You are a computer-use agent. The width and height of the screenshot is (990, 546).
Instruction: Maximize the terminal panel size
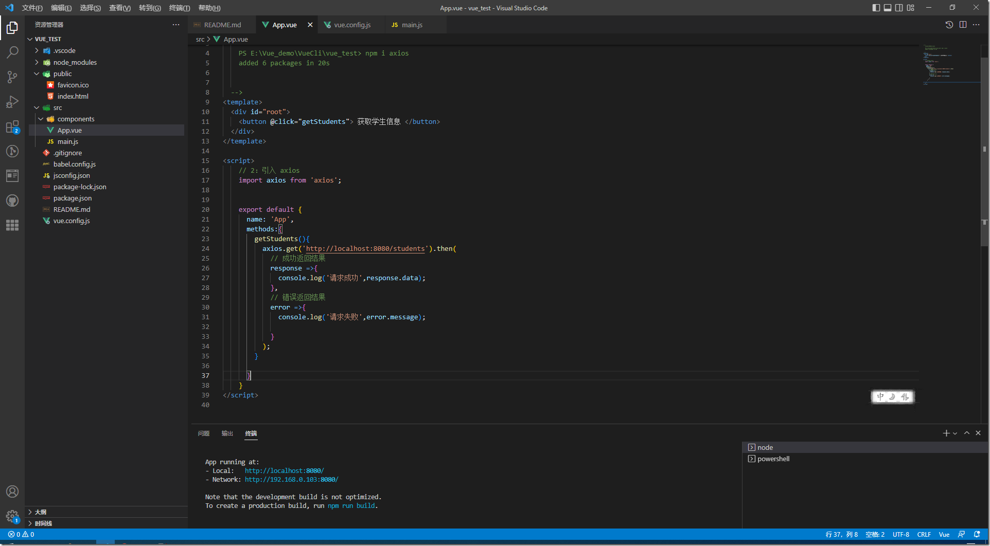tap(967, 433)
